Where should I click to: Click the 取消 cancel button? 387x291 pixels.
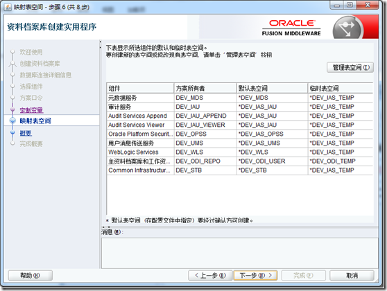[352, 275]
